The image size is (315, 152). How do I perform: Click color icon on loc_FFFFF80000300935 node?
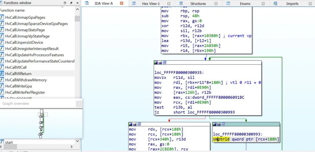[156, 63]
